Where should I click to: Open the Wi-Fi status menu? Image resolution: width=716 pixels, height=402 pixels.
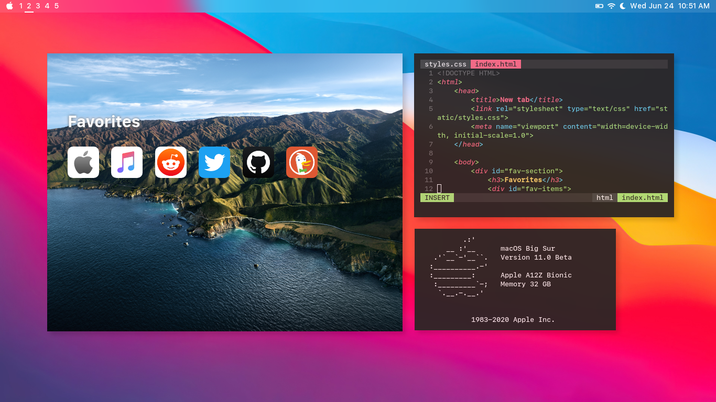click(611, 6)
